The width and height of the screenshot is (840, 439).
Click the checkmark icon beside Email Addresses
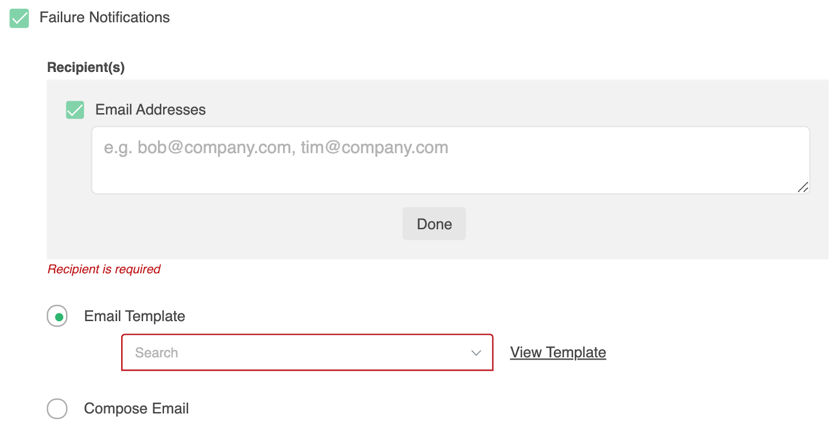(75, 110)
